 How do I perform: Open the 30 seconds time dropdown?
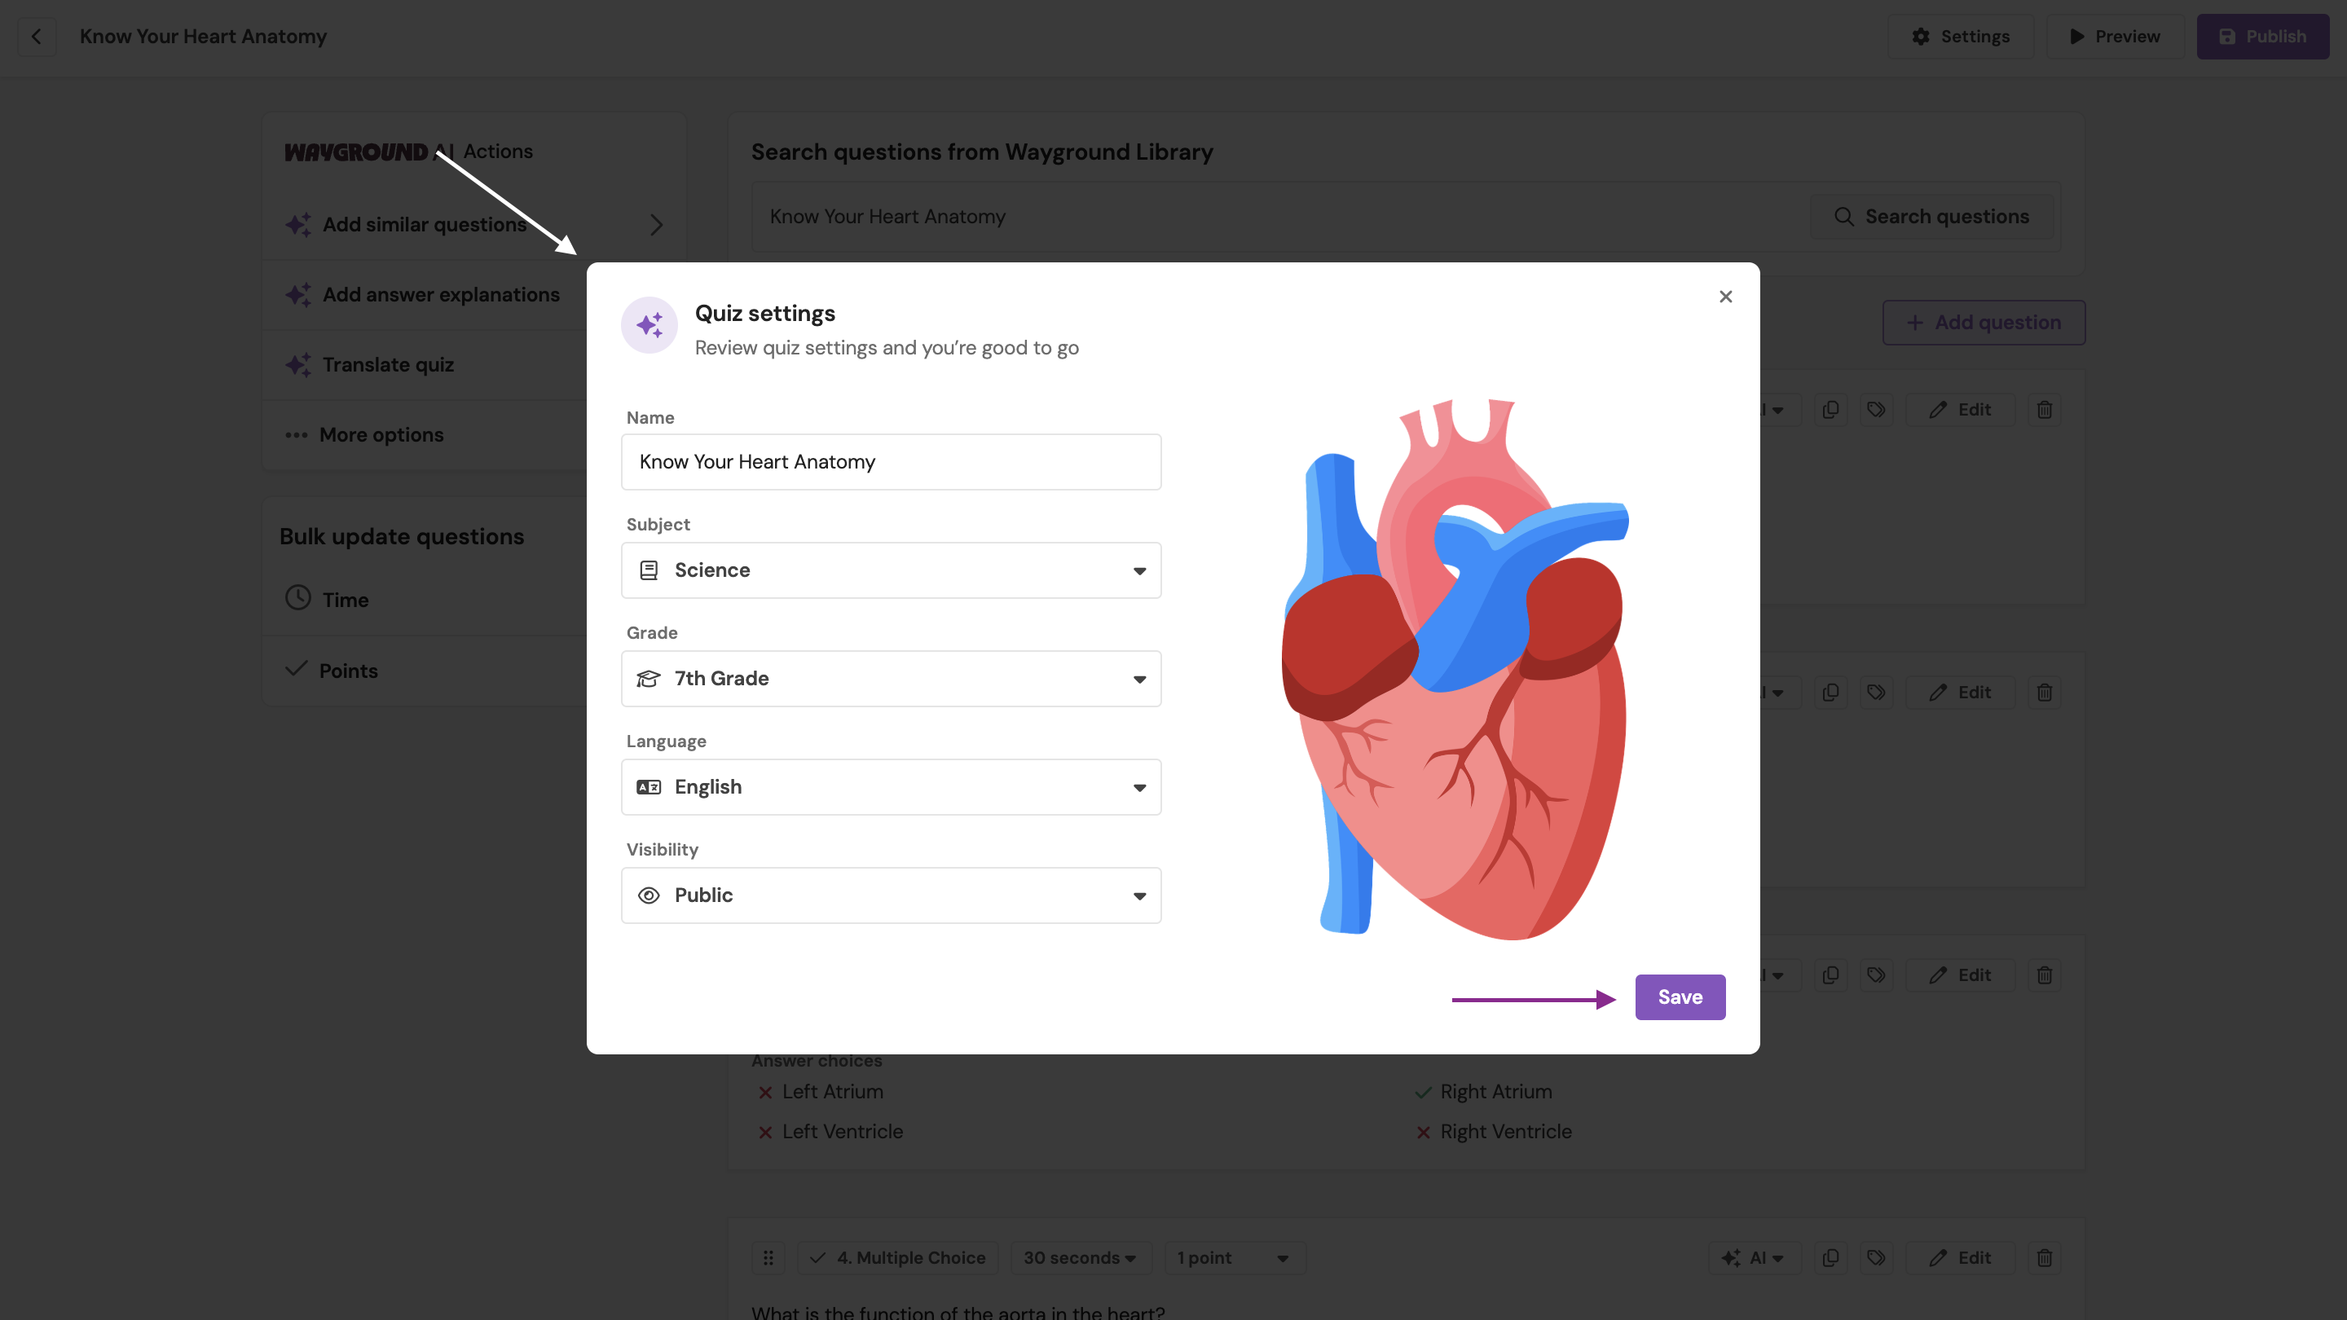[1079, 1257]
